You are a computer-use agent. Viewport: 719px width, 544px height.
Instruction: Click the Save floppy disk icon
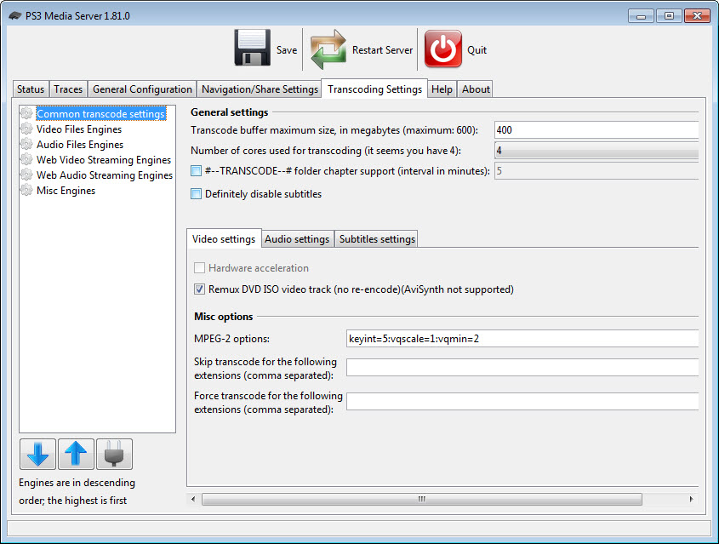point(252,48)
